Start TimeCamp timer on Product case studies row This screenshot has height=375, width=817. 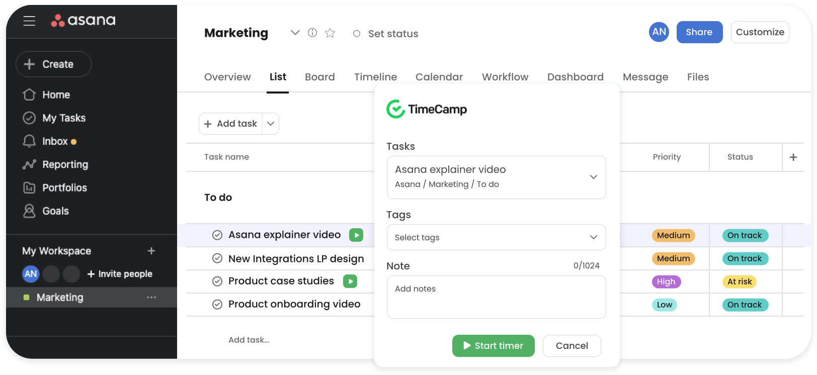[x=350, y=281]
